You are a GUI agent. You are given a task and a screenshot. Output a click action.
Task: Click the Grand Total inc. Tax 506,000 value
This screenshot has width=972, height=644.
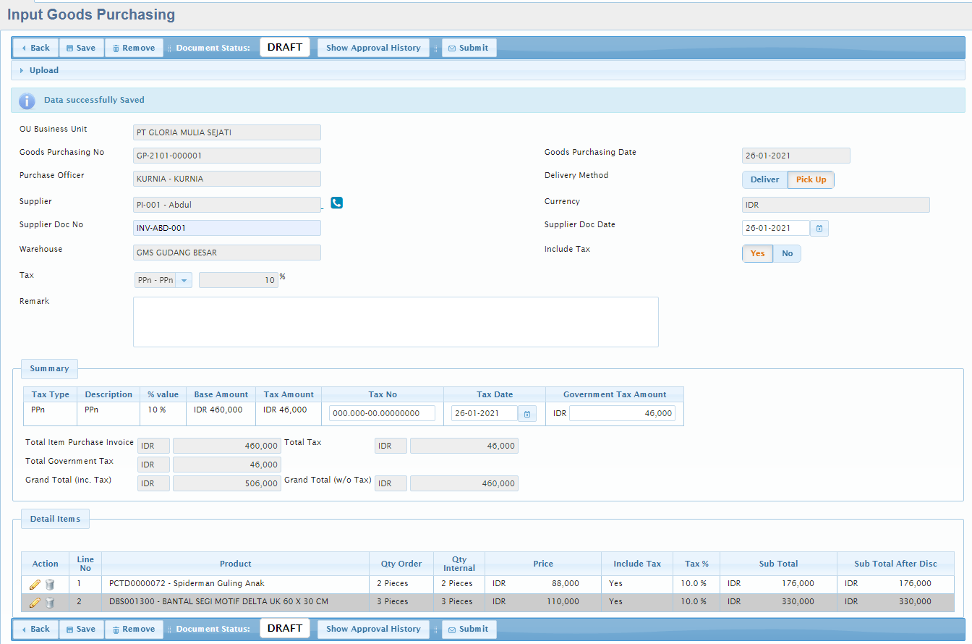click(x=227, y=483)
